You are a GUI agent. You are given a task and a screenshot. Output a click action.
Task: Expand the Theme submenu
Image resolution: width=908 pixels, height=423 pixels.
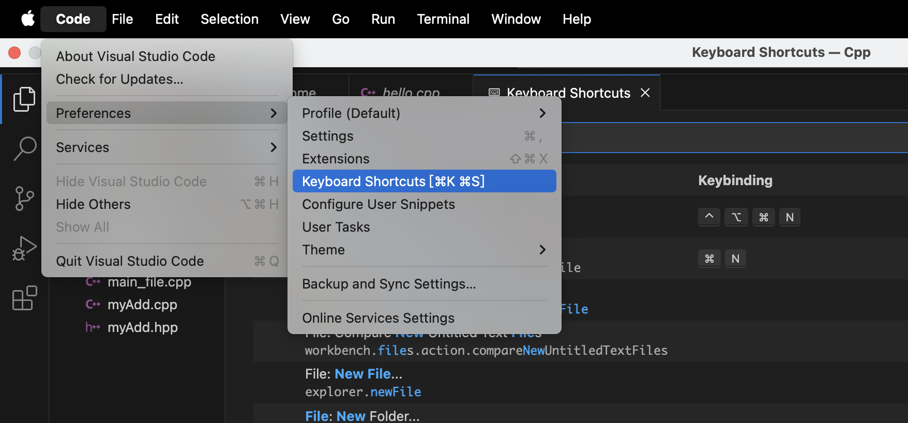425,250
